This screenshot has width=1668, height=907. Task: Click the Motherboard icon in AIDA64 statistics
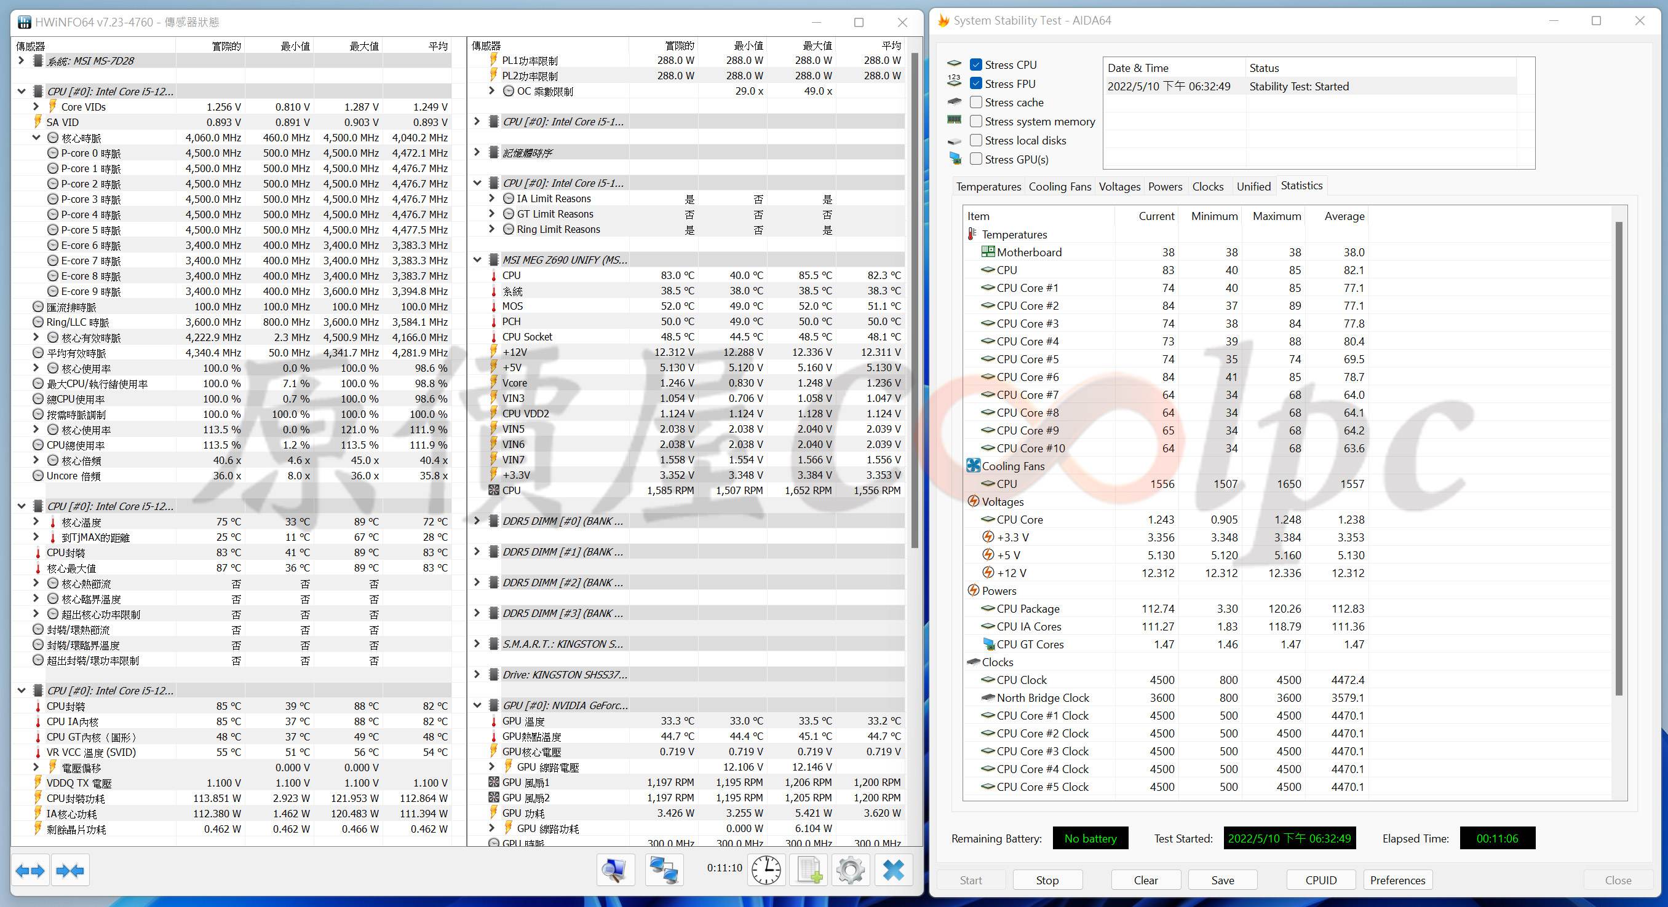988,252
